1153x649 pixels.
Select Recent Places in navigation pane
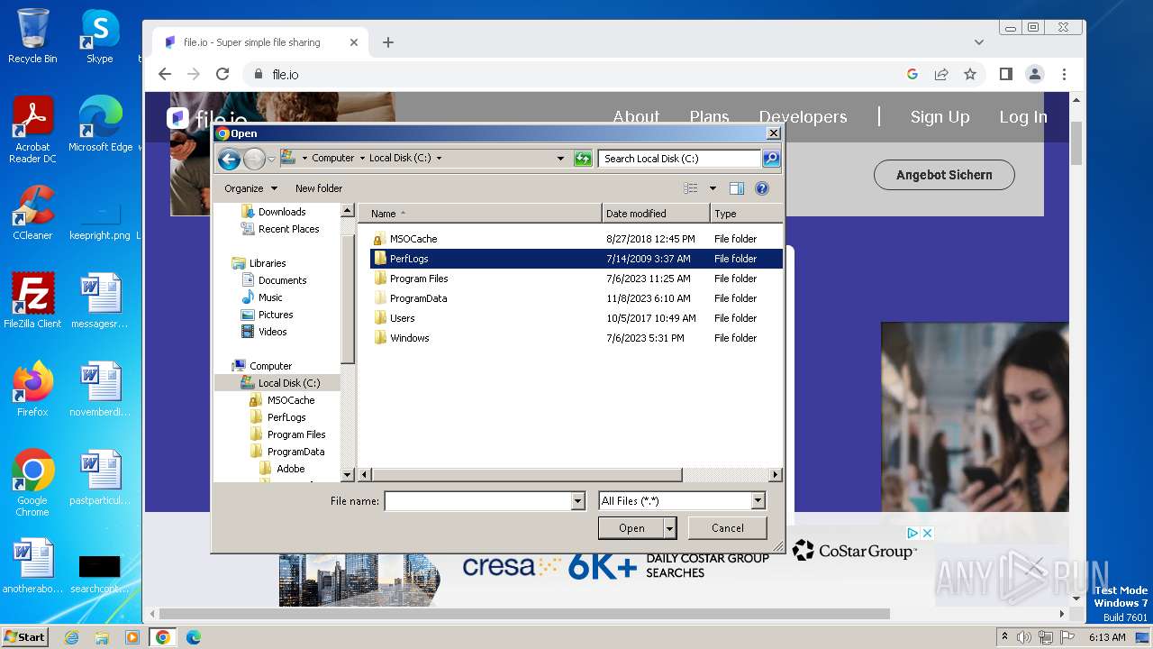point(288,229)
